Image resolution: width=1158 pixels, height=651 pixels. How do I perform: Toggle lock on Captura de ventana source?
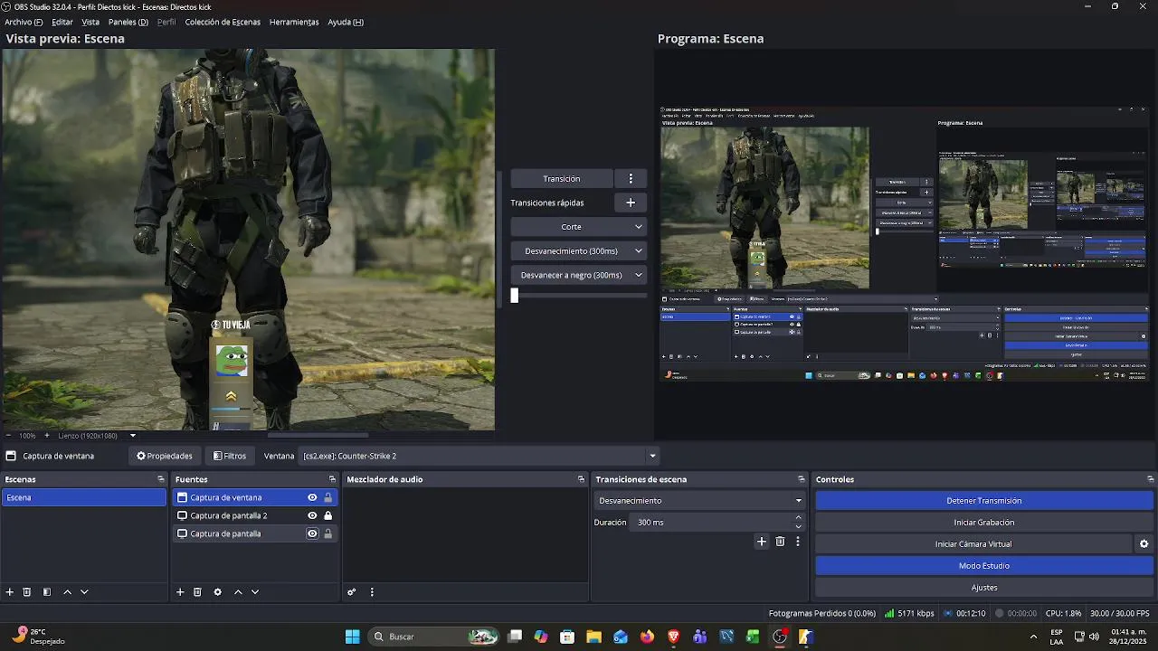pos(327,497)
